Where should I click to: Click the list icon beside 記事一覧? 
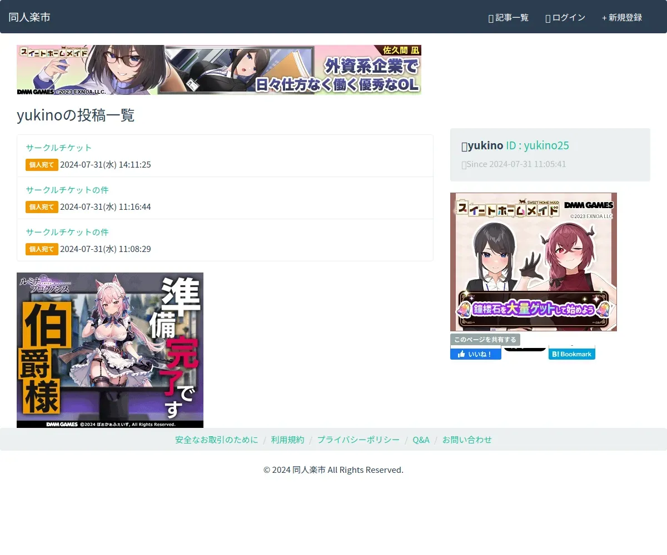click(x=491, y=18)
